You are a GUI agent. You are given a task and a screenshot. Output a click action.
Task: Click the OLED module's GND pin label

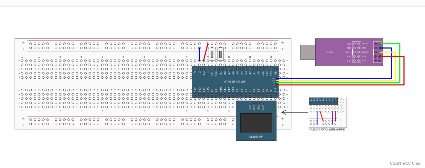pyautogui.click(x=250, y=107)
